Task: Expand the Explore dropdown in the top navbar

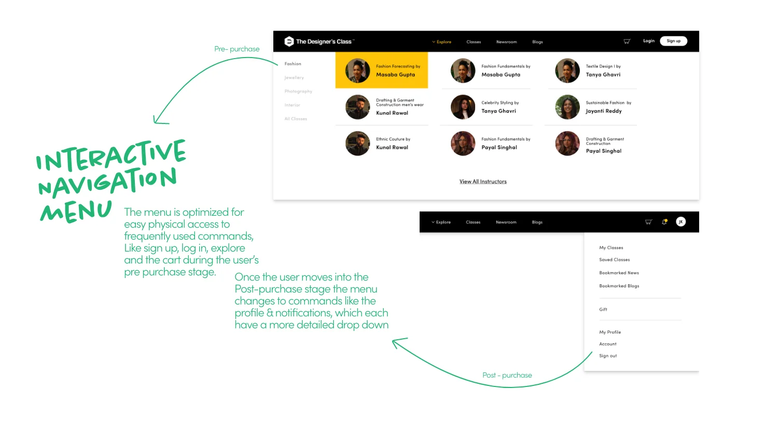Action: [x=441, y=41]
